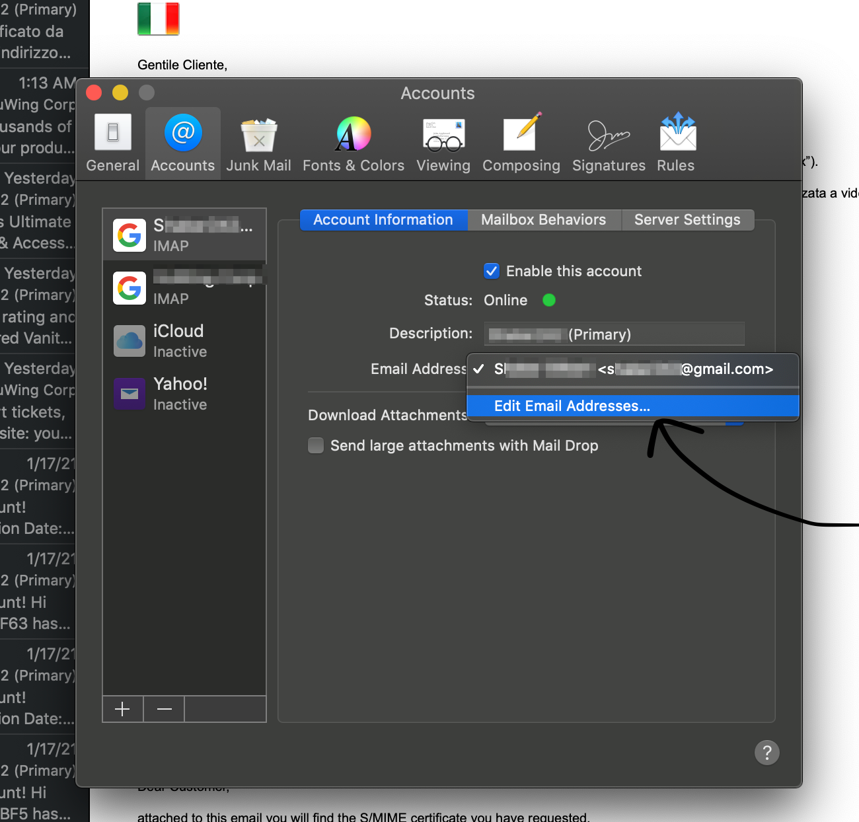
Task: Click the Yahoo! Inactive status text
Action: tap(180, 405)
